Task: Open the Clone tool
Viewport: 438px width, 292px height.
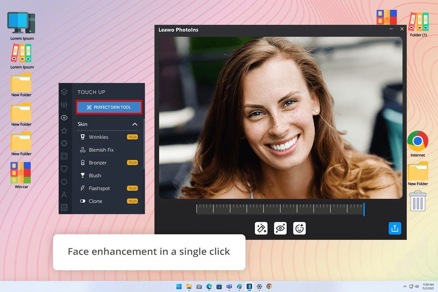Action: point(109,201)
